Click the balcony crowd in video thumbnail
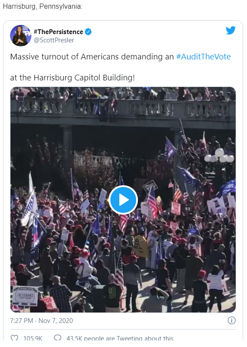Screen dimensions: 247x347 pyautogui.click(x=123, y=94)
